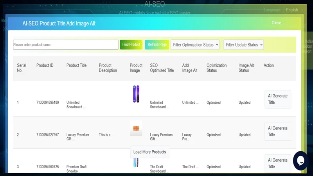Image resolution: width=313 pixels, height=176 pixels.
Task: Click the 'Unlimited Snowboard ...' product title cell
Action: pyautogui.click(x=76, y=105)
